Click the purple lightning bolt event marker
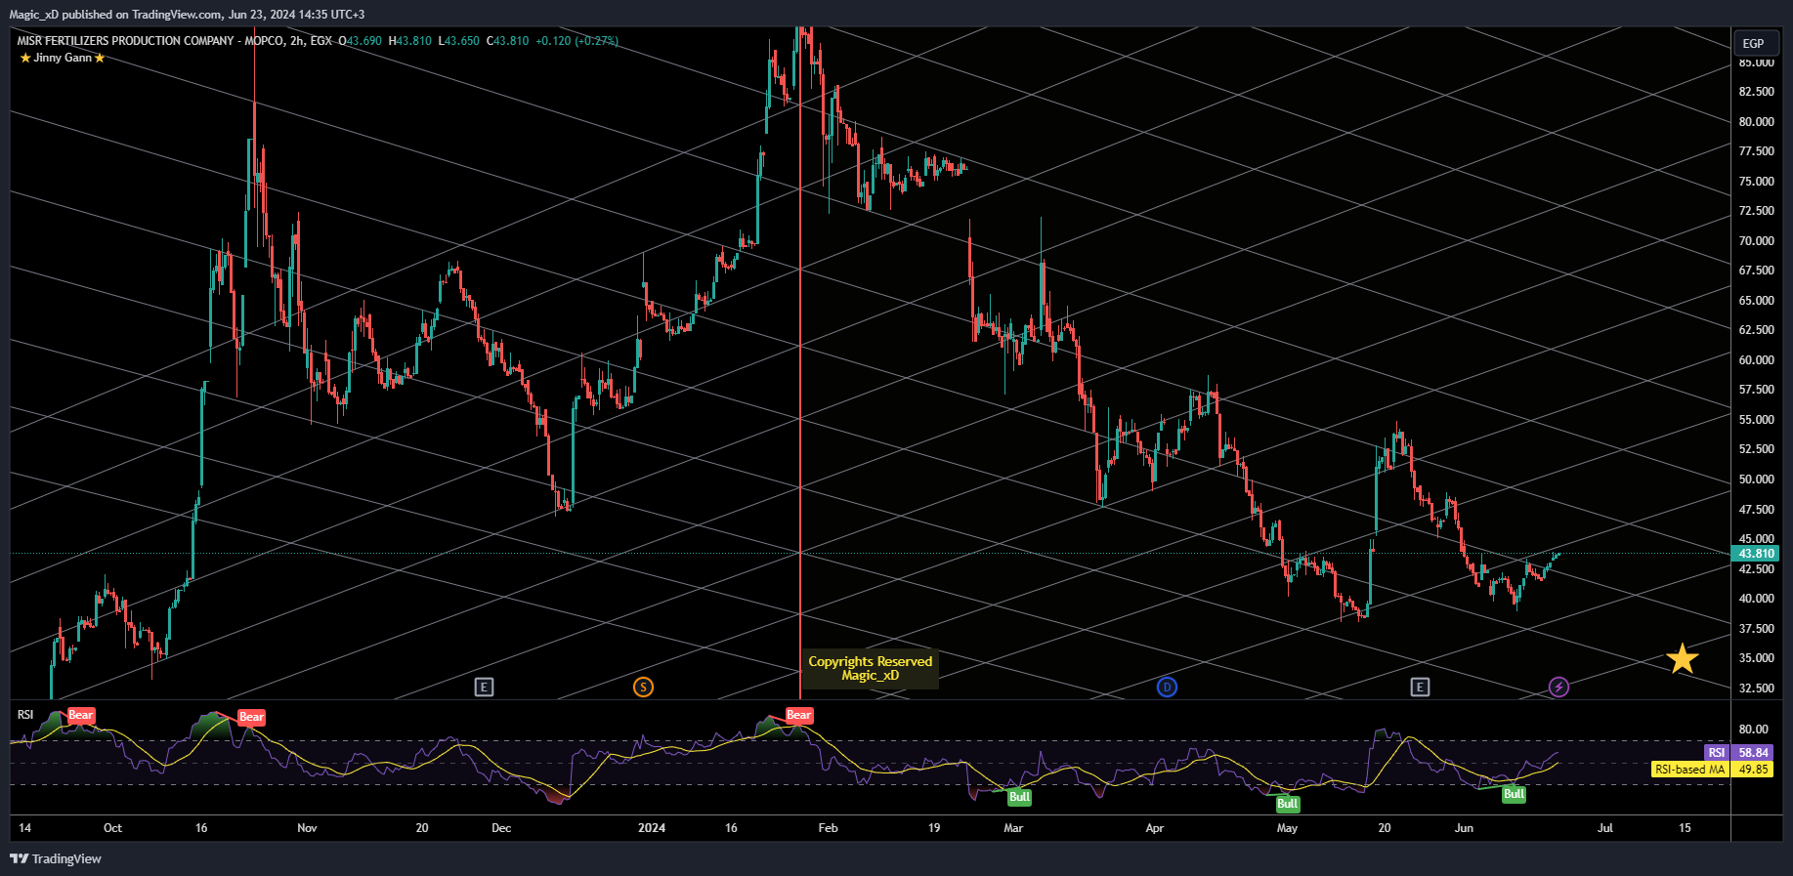 click(x=1558, y=688)
